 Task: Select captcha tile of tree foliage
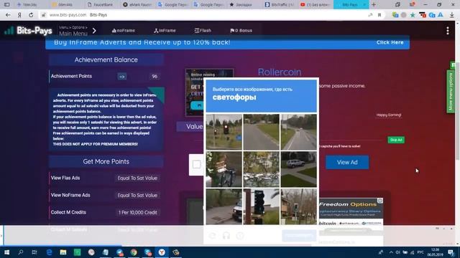pos(261,169)
